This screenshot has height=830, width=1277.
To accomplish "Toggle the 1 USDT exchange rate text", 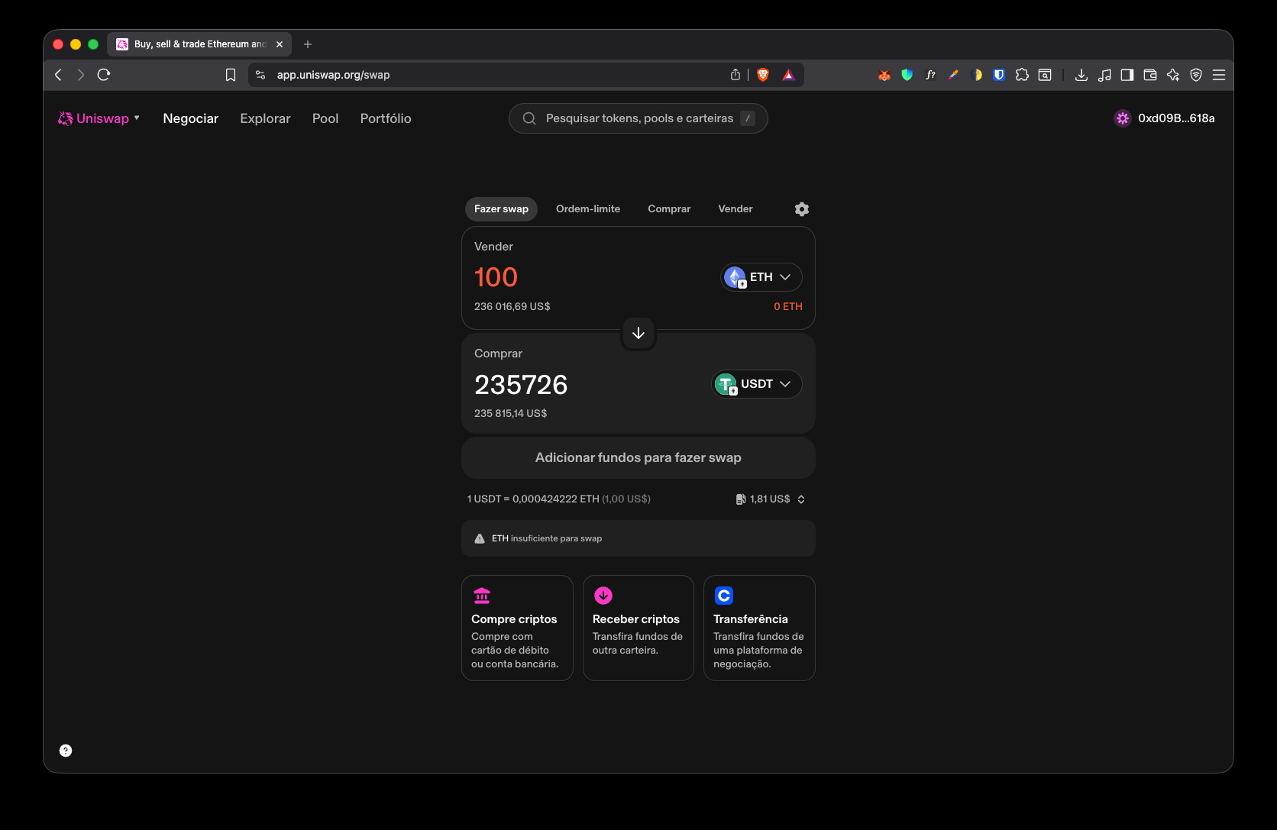I will [559, 499].
